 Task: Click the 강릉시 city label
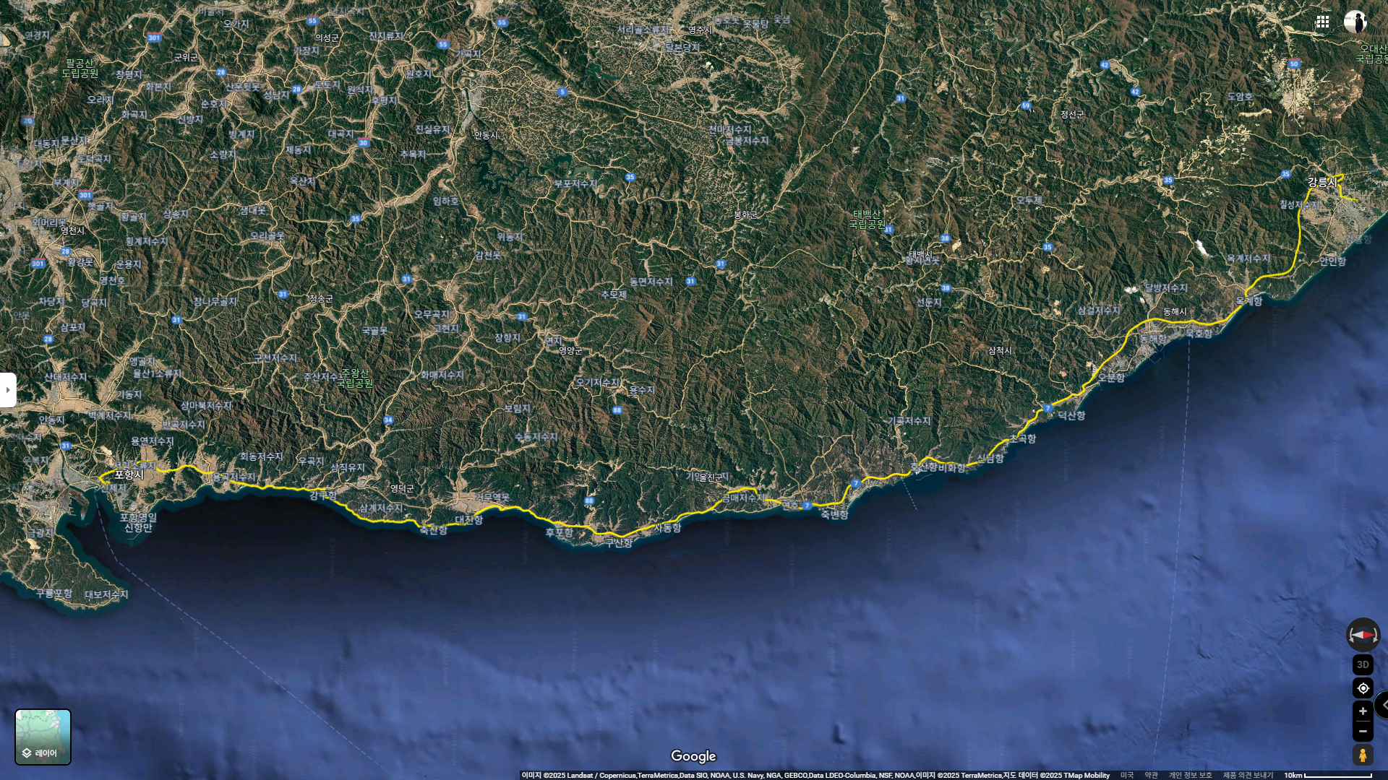(x=1322, y=183)
